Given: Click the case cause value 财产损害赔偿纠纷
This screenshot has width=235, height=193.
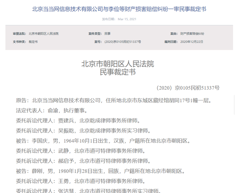Looking at the screenshot, I should pos(192,33).
